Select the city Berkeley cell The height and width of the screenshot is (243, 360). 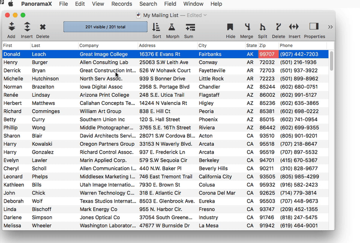click(209, 160)
